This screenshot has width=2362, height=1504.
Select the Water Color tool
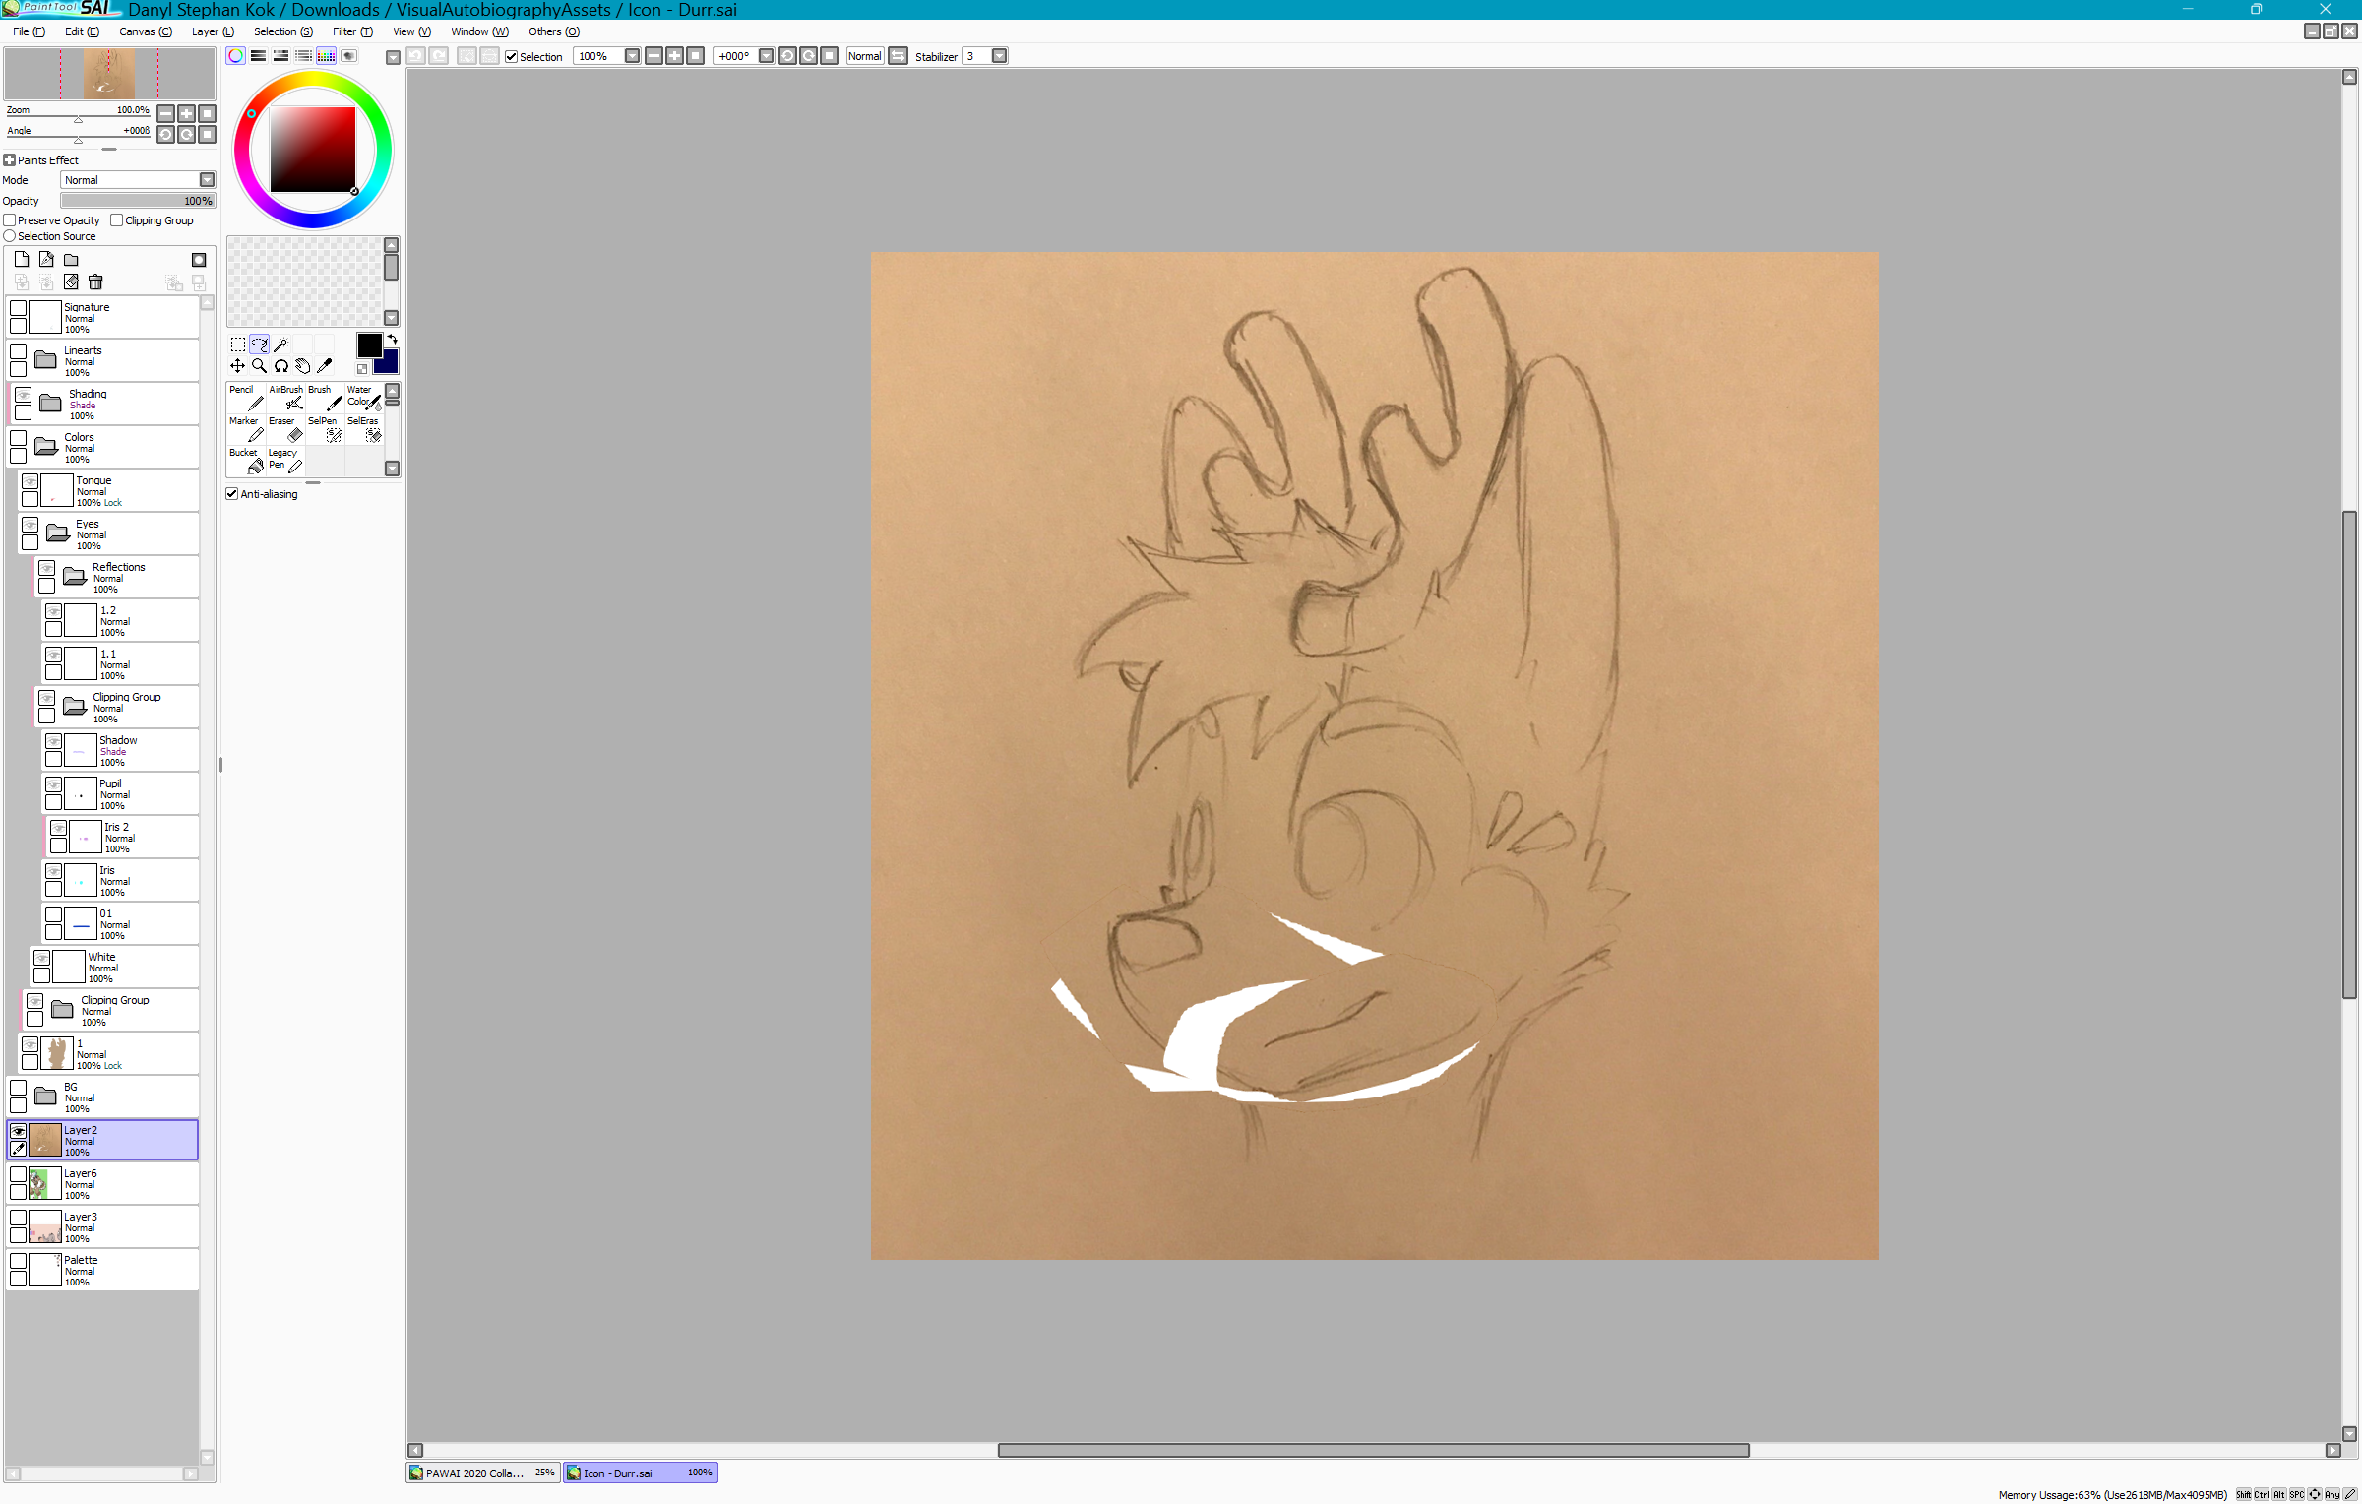(x=364, y=398)
